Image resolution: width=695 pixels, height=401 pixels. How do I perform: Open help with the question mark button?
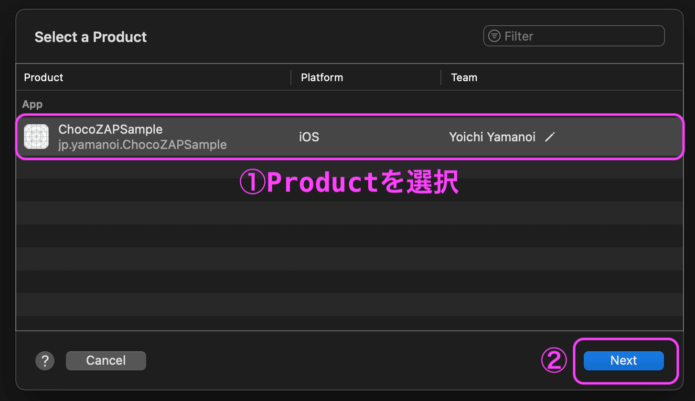tap(45, 360)
